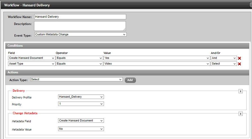The height and width of the screenshot is (139, 252).
Task: Delete the Create Hansard Document condition row
Action: [239, 58]
